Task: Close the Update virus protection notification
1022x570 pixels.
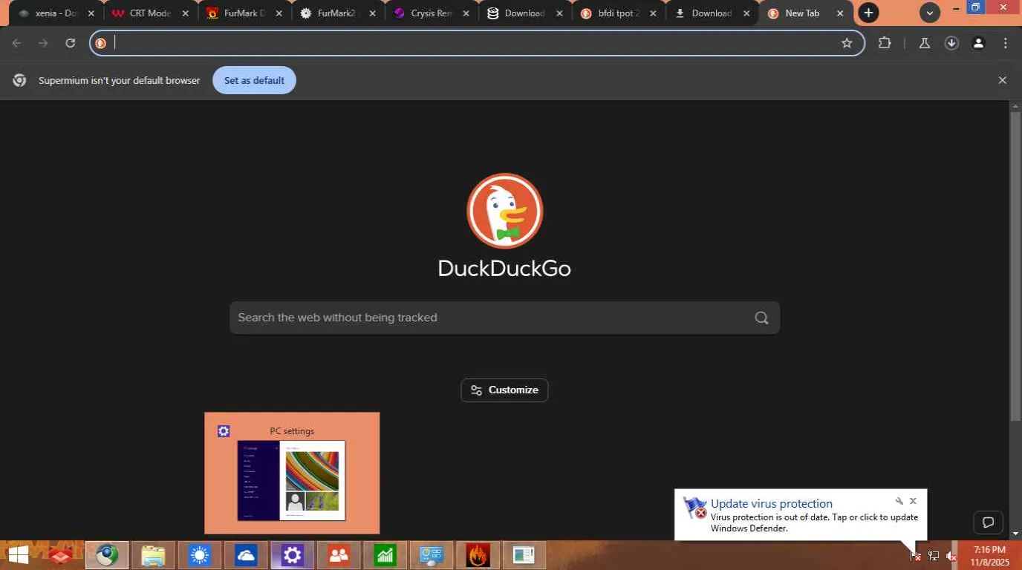Action: 914,501
